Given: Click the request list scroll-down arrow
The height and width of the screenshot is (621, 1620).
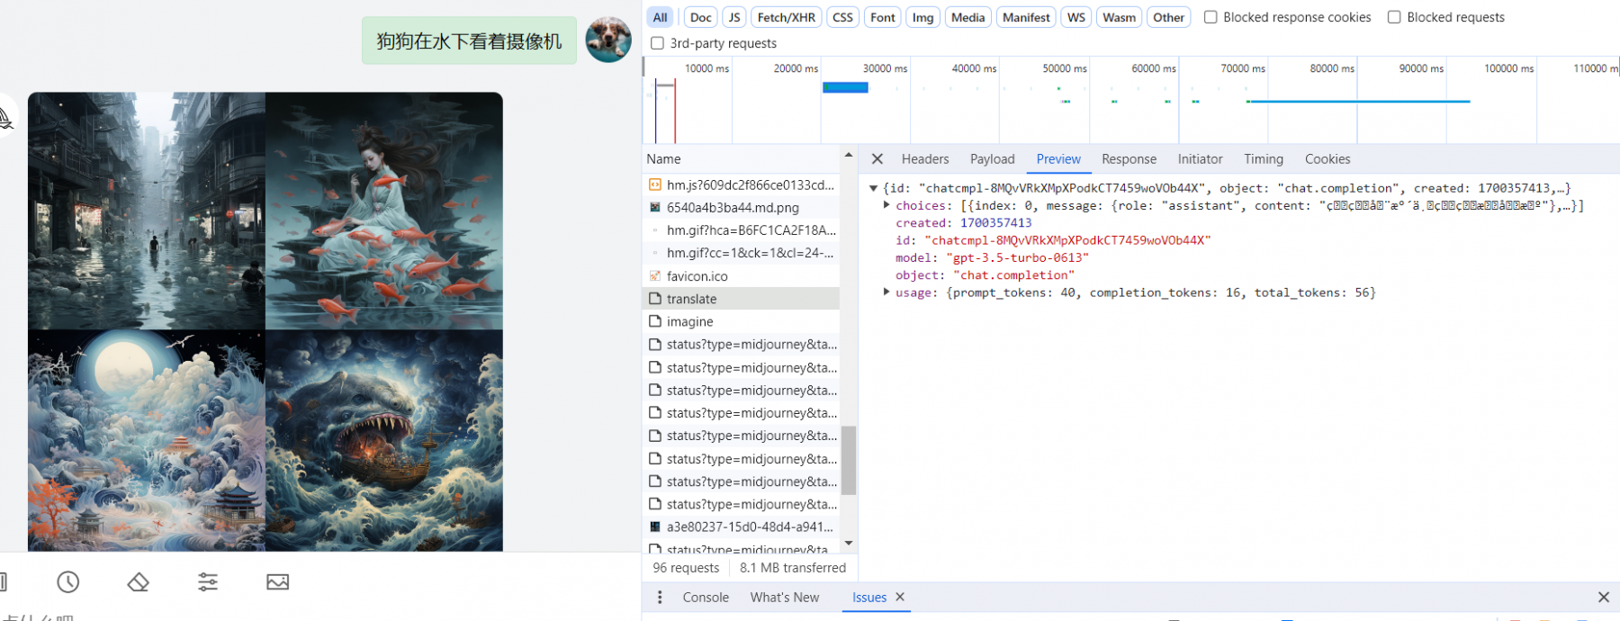Looking at the screenshot, I should [x=849, y=544].
